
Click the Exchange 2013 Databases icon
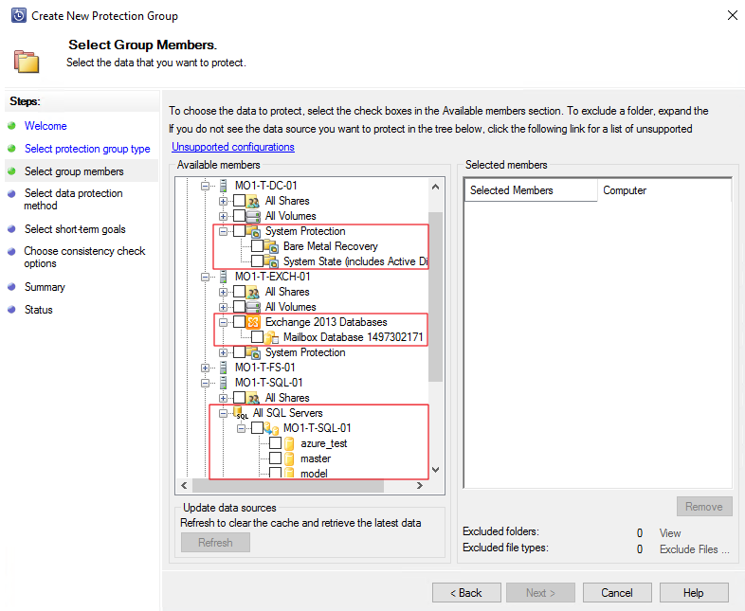[253, 322]
